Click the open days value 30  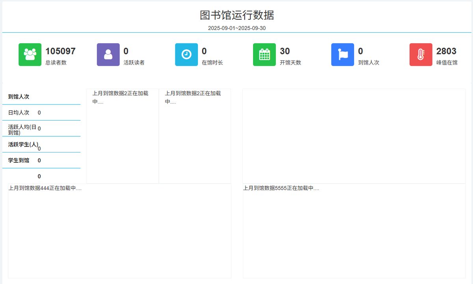point(285,51)
